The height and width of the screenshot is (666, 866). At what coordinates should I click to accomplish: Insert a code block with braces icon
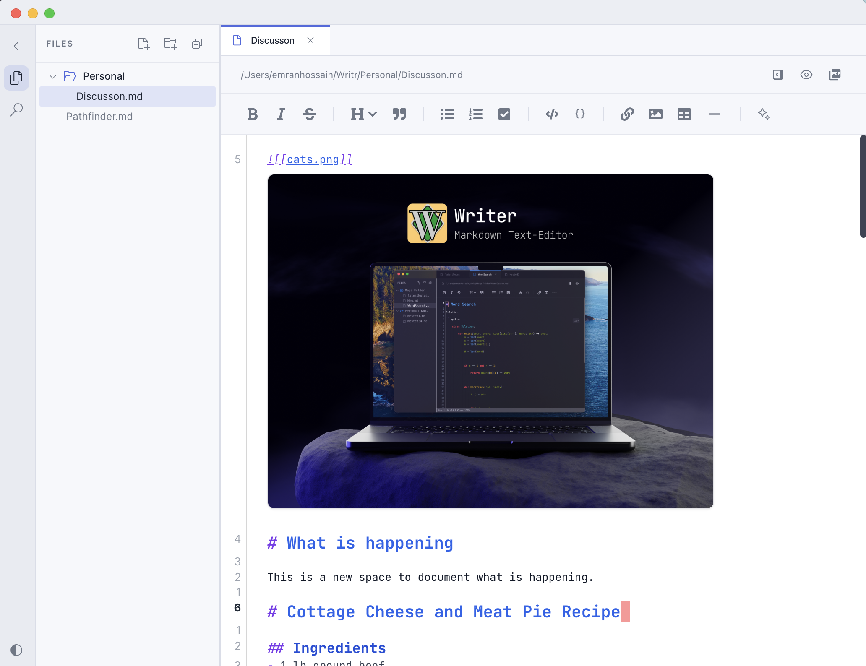tap(580, 114)
